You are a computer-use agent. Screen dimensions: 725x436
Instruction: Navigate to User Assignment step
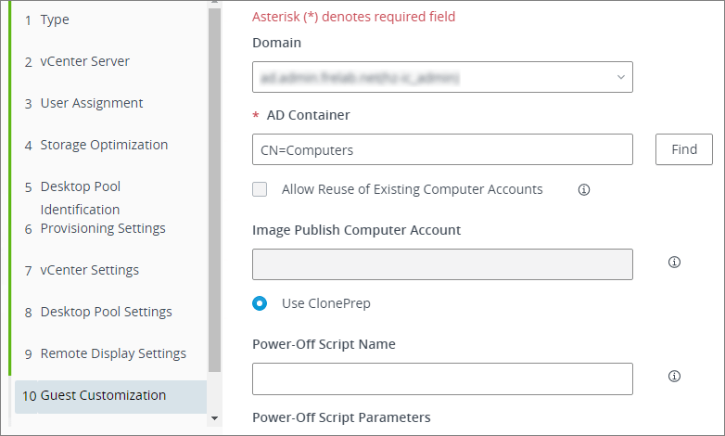[91, 103]
